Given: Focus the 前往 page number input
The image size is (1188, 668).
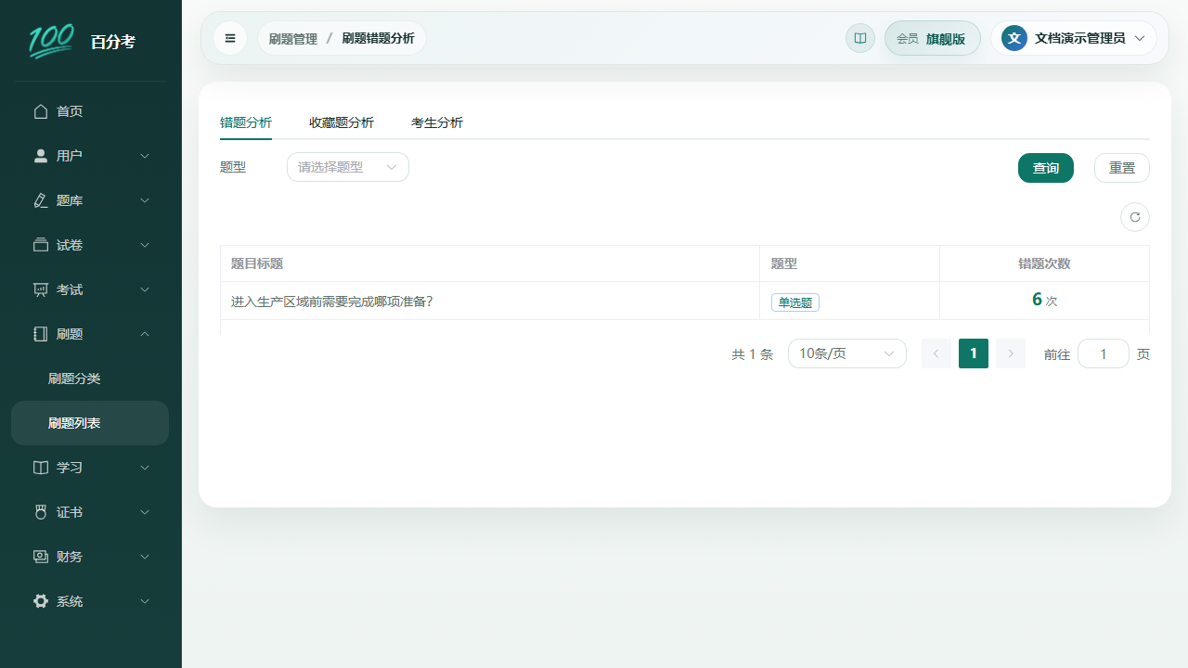Looking at the screenshot, I should [1104, 353].
